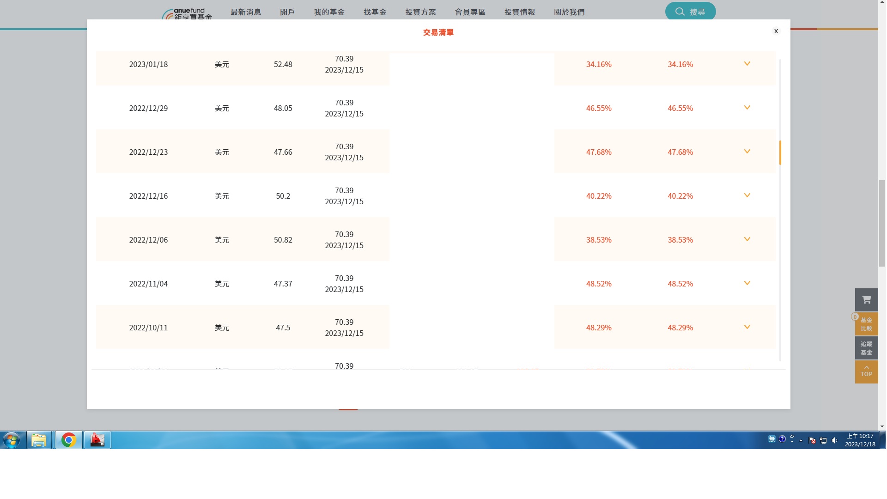
Task: Click the Windows Start orb
Action: (10, 440)
